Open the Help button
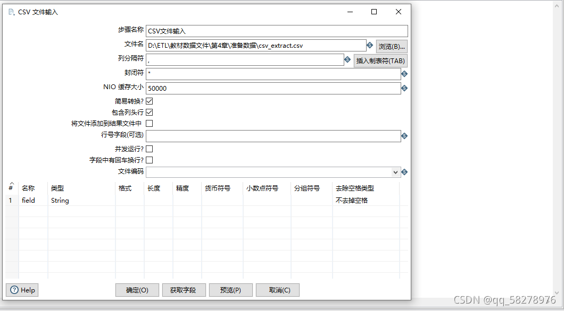This screenshot has width=564, height=311. [22, 290]
